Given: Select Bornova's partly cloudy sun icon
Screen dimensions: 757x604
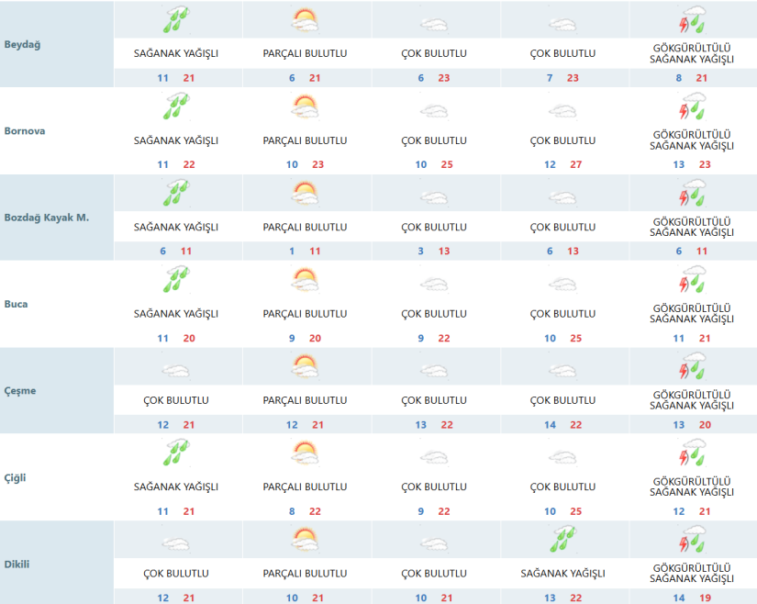Looking at the screenshot, I should [305, 107].
